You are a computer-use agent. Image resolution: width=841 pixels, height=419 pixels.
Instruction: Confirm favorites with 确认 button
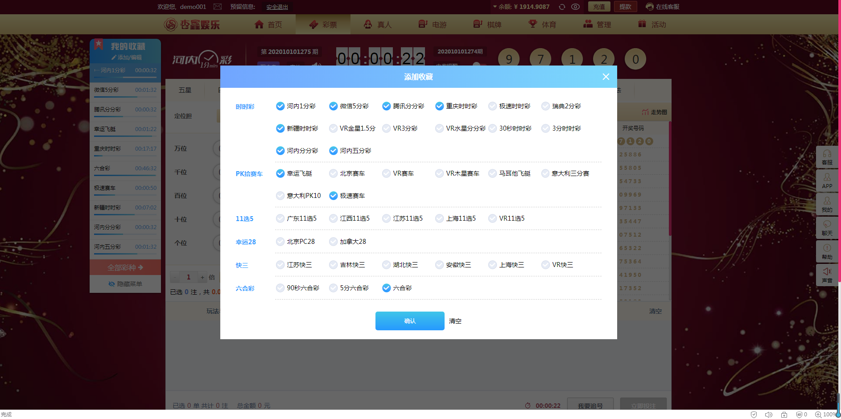[x=410, y=321]
